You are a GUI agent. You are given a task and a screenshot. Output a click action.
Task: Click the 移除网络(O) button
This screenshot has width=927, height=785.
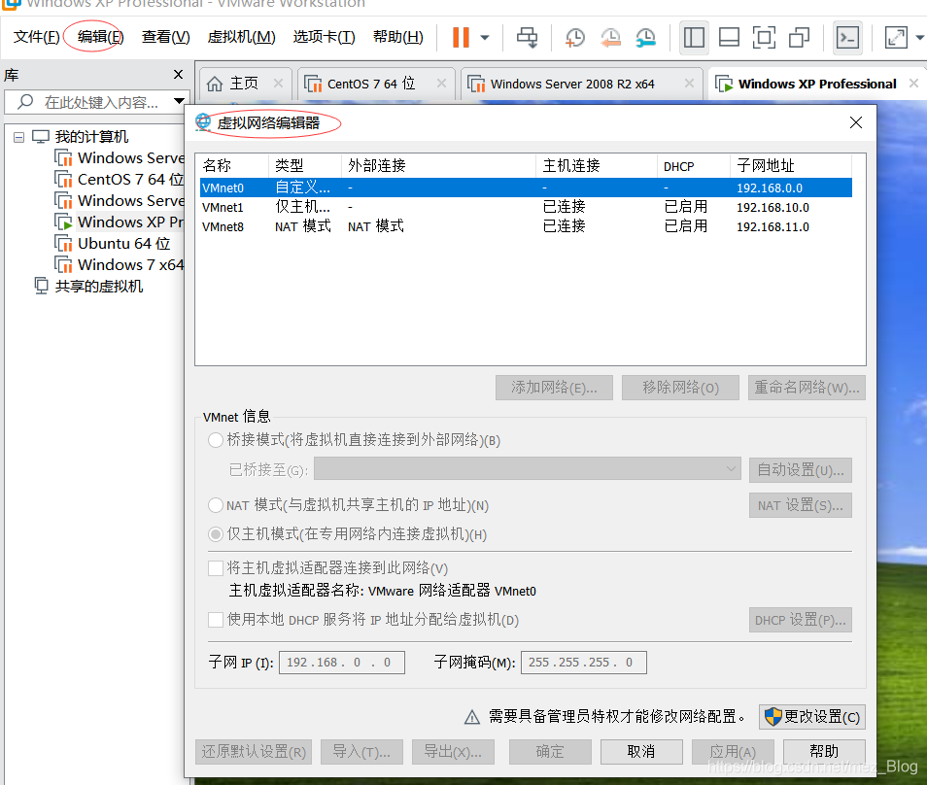680,388
